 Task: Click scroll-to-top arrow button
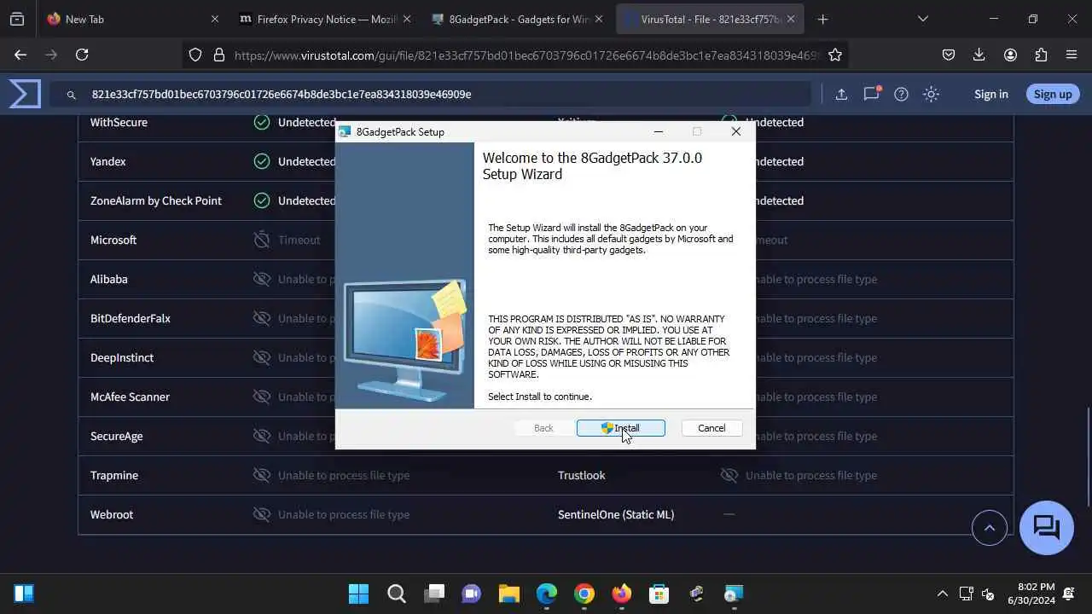(990, 528)
